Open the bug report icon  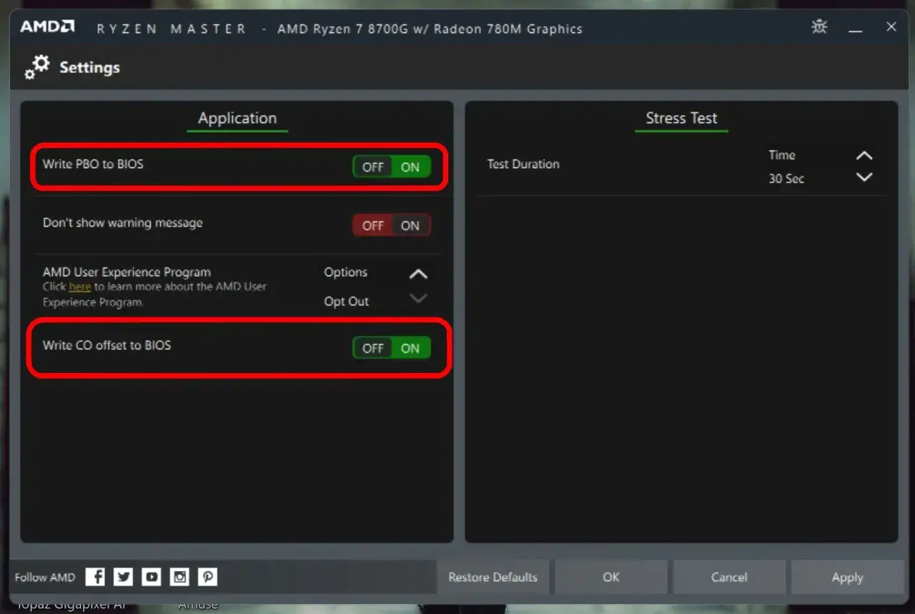click(819, 27)
